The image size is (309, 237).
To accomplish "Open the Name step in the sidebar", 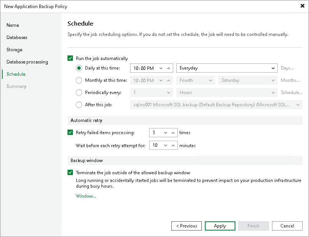I will tap(13, 25).
